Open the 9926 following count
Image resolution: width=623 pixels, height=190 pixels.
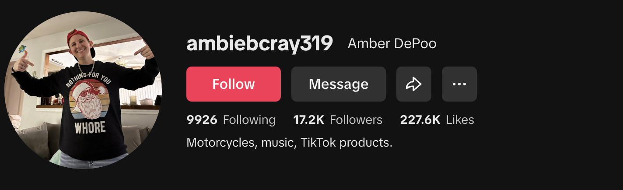click(x=202, y=120)
